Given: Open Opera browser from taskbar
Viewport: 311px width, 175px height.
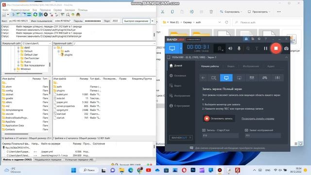Looking at the screenshot, I should 184,170.
